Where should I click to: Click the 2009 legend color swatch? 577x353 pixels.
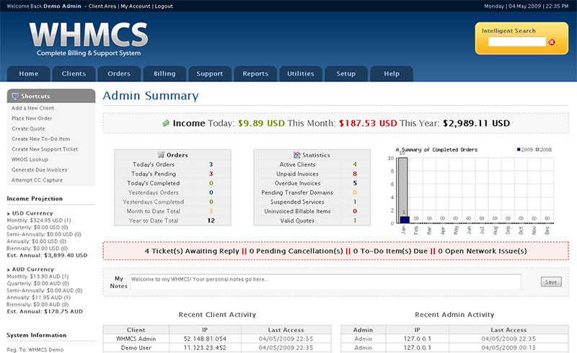pyautogui.click(x=519, y=150)
